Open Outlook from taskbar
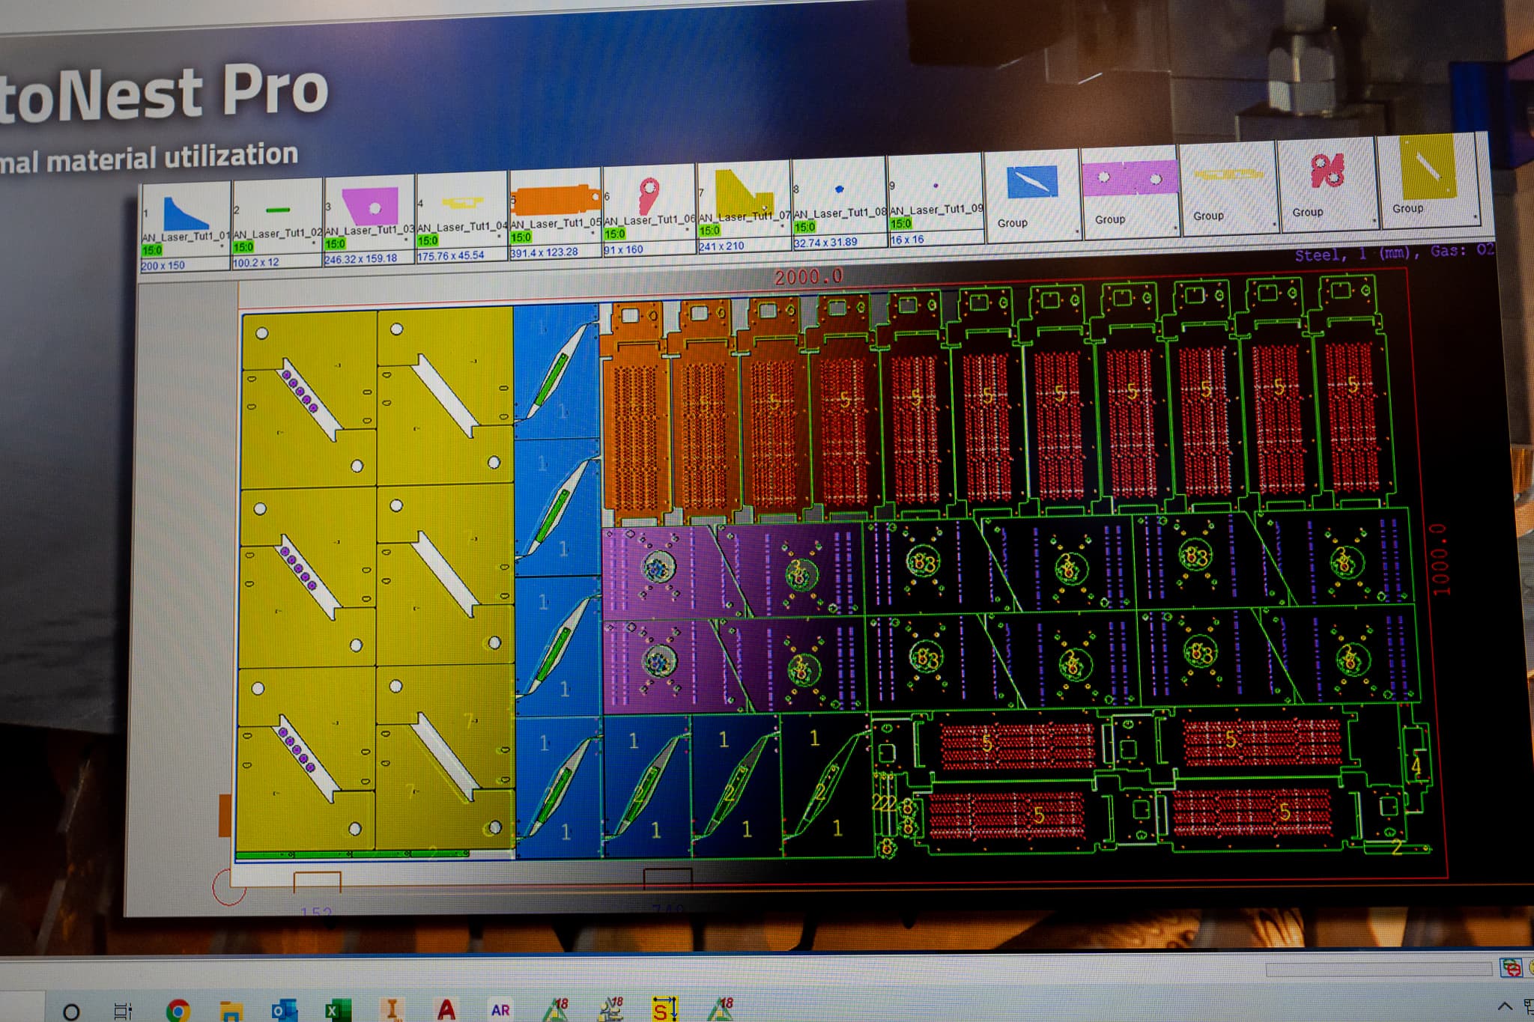Image resolution: width=1534 pixels, height=1022 pixels. (x=284, y=1010)
